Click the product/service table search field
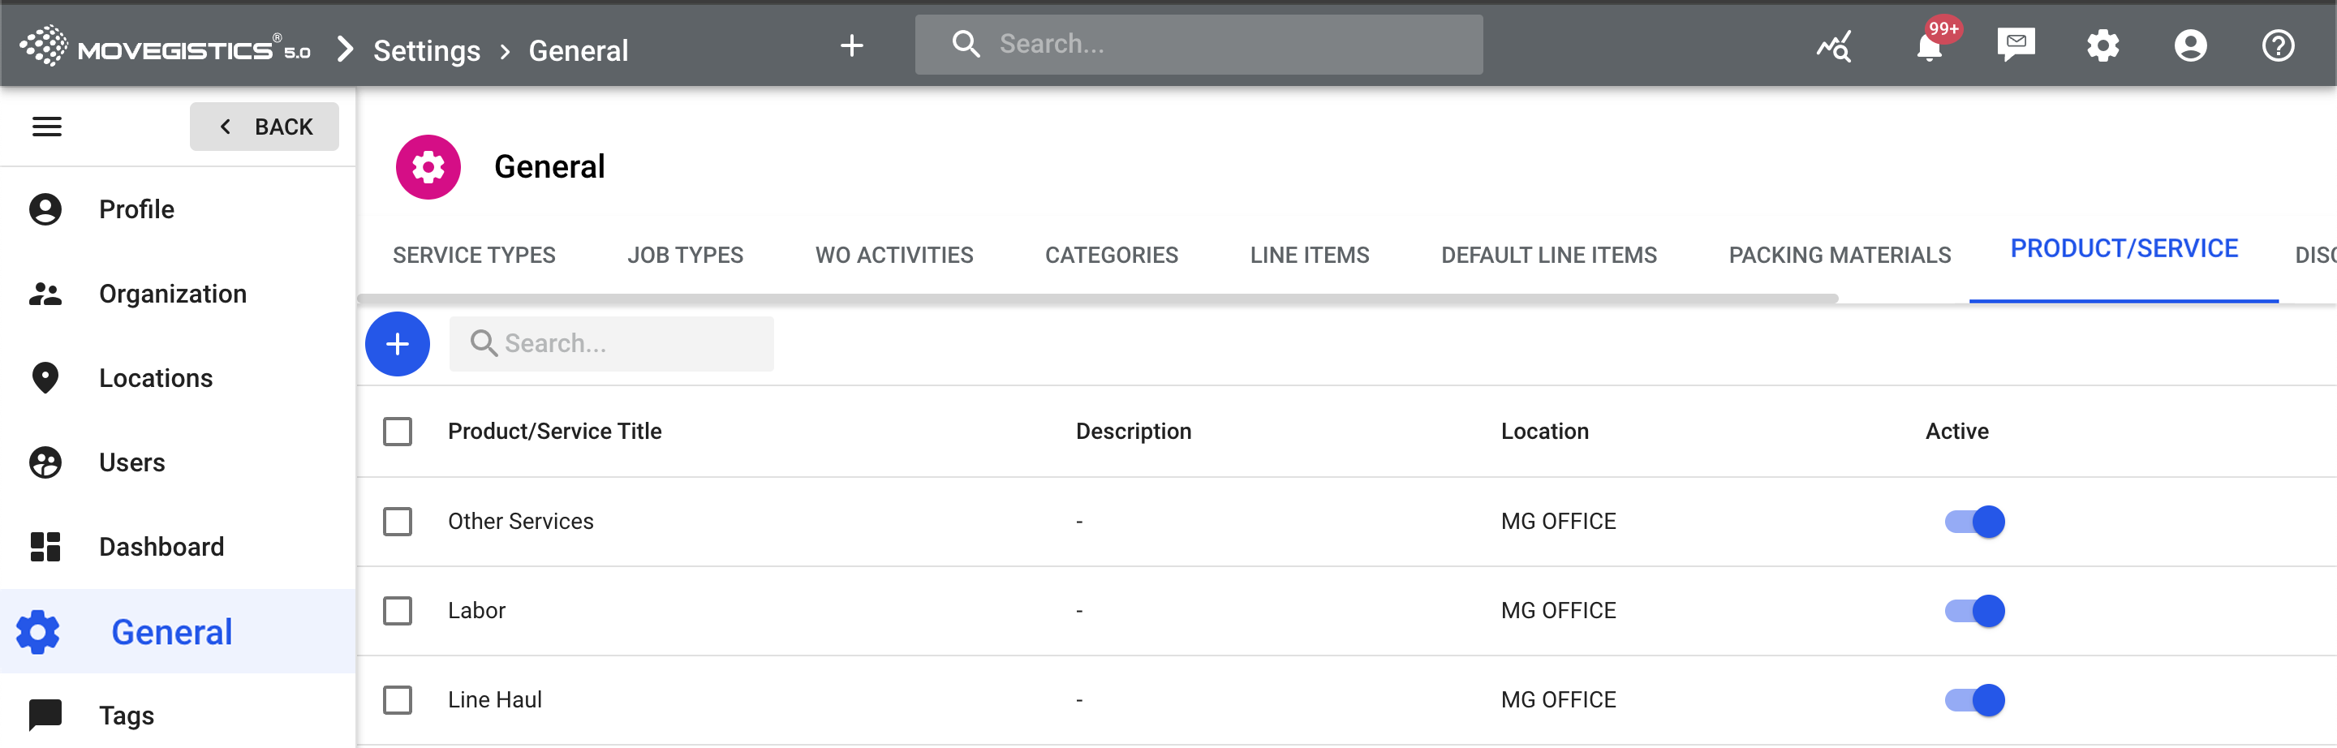The width and height of the screenshot is (2337, 748). [x=612, y=344]
